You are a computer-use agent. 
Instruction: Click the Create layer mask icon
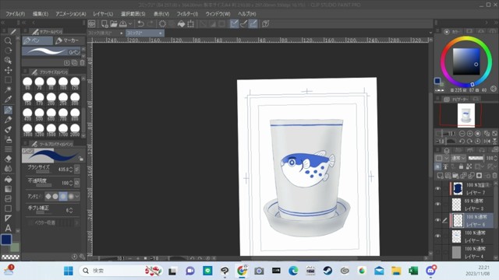tap(479, 175)
